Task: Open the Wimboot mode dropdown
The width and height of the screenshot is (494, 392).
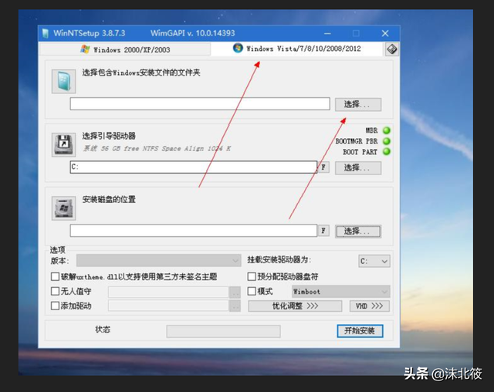Action: (340, 292)
